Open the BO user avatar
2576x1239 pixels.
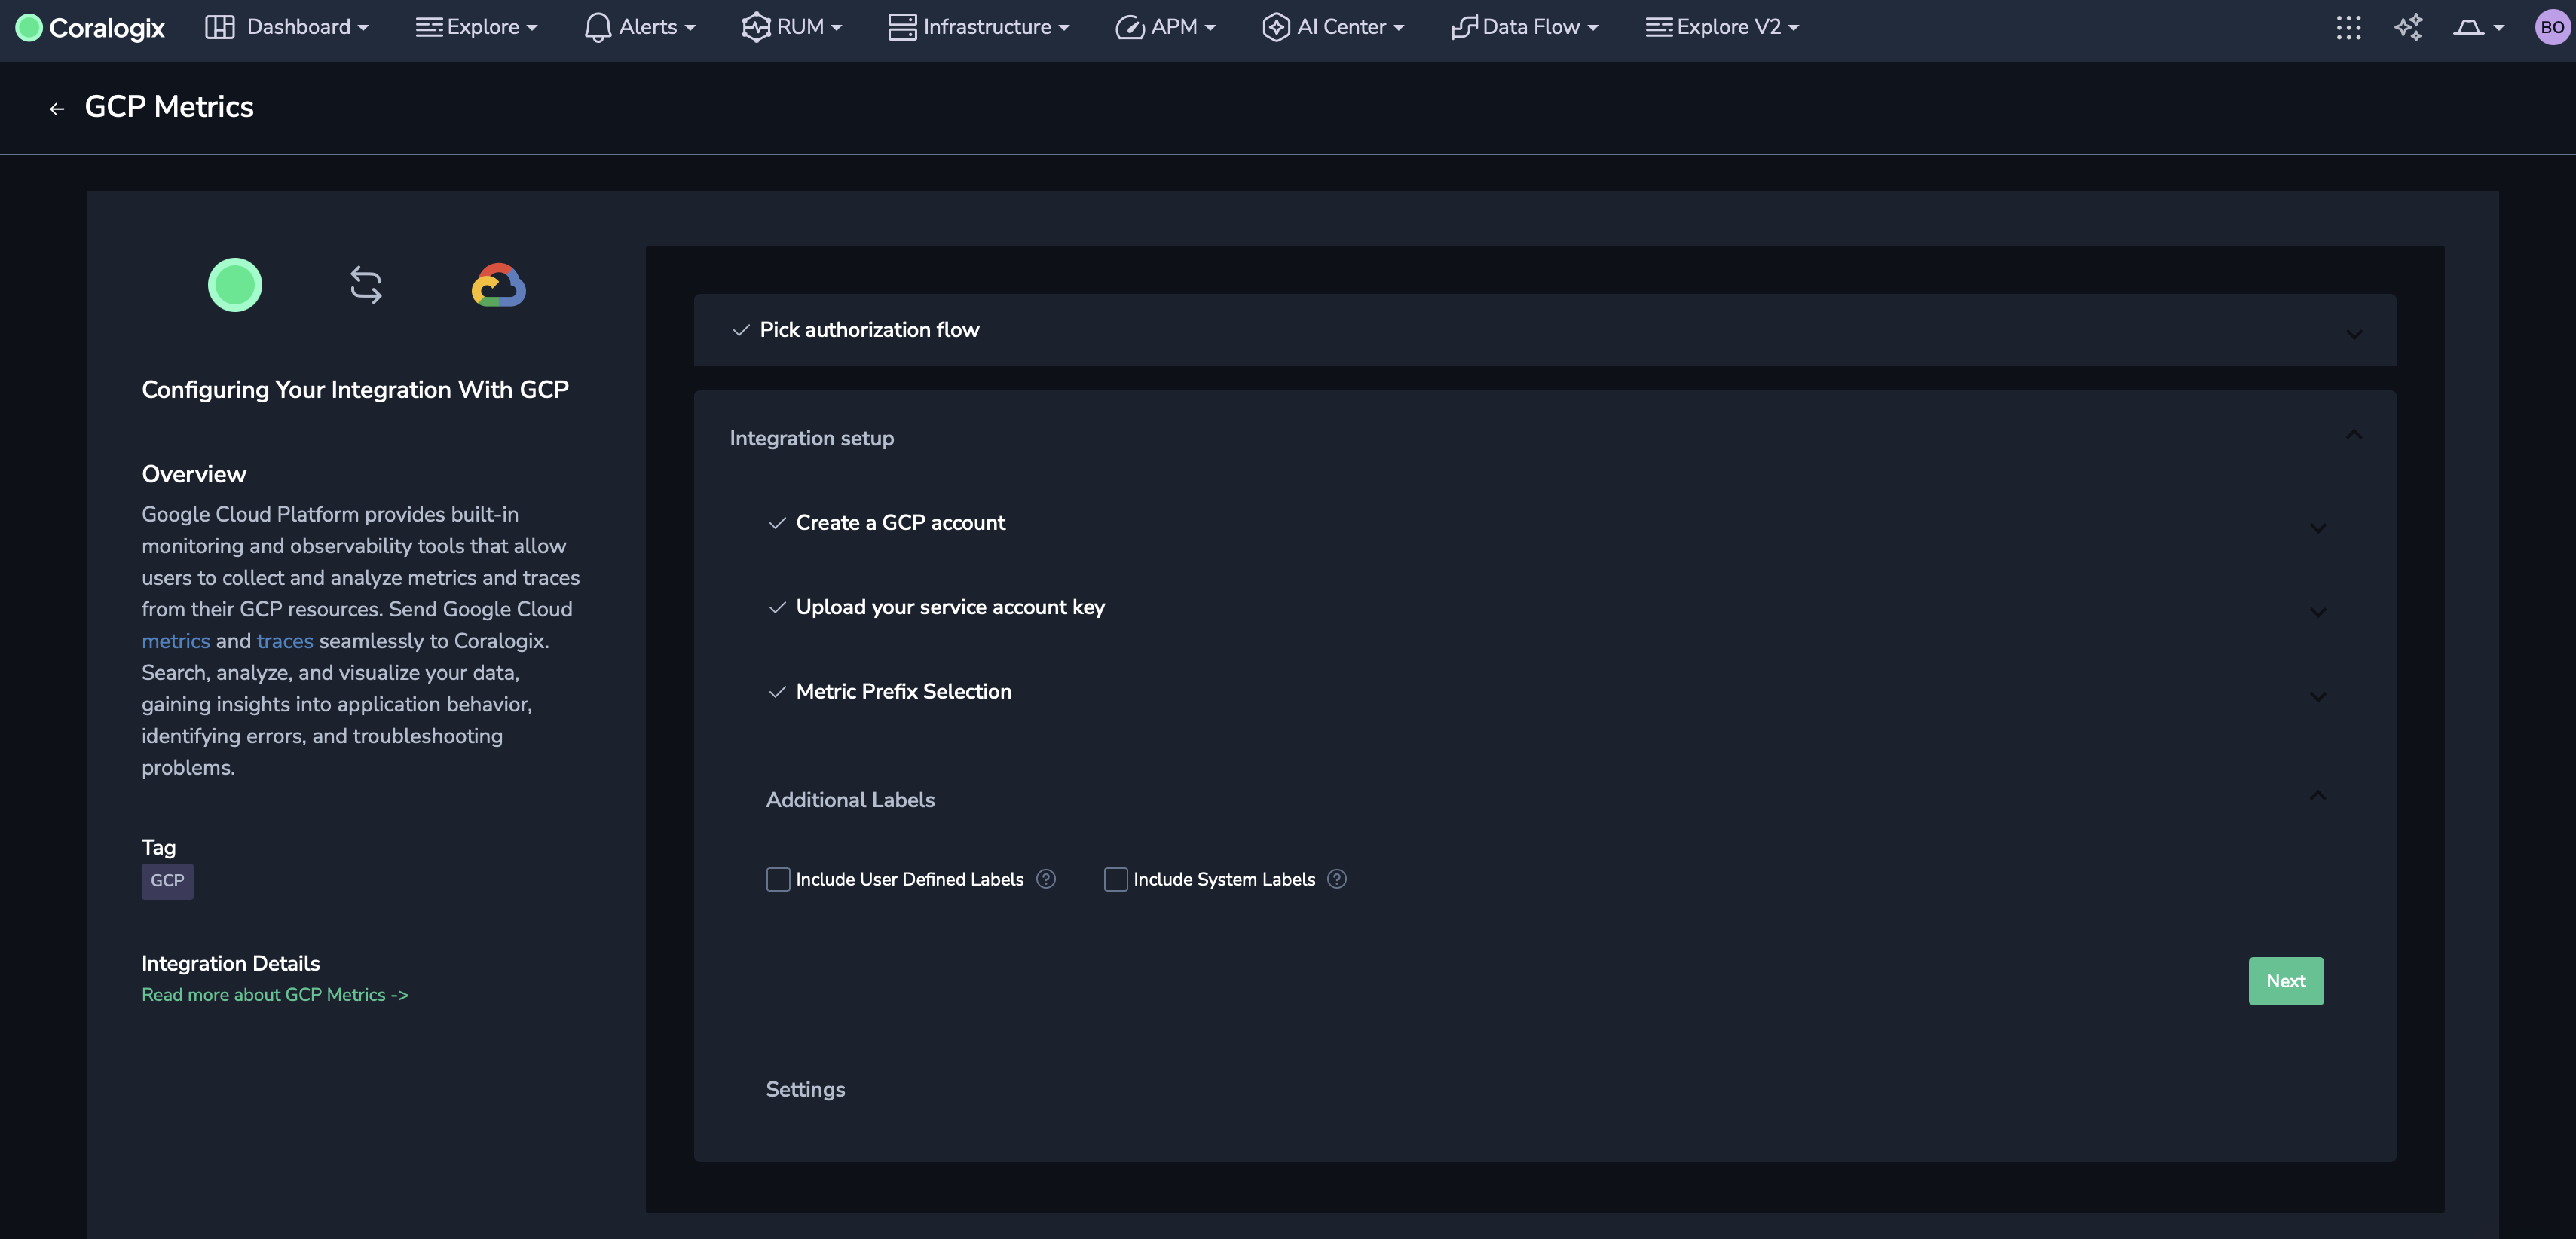point(2551,27)
